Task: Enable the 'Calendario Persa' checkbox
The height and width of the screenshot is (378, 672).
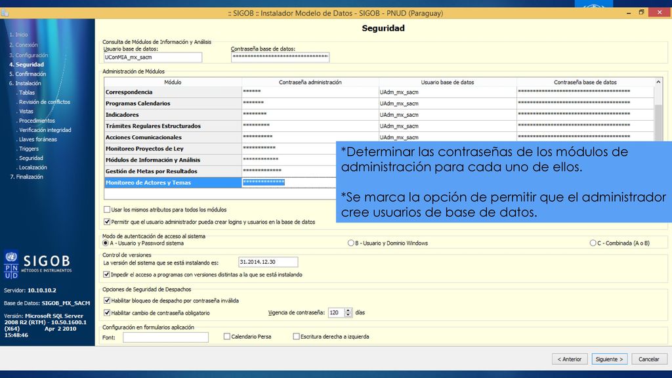Action: pyautogui.click(x=226, y=337)
